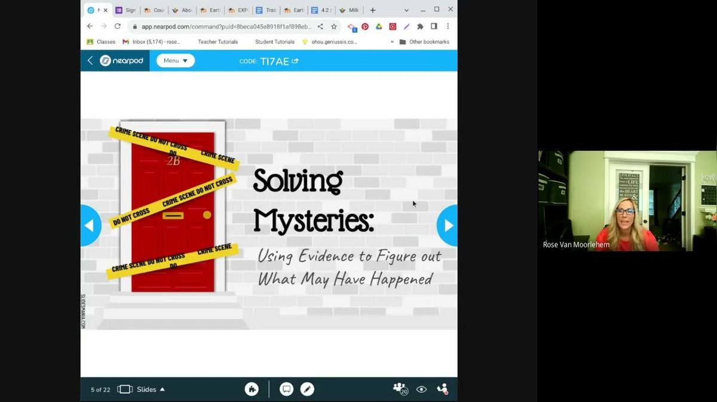Image resolution: width=717 pixels, height=402 pixels.
Task: Toggle the Chrome side panel
Action: click(x=434, y=26)
